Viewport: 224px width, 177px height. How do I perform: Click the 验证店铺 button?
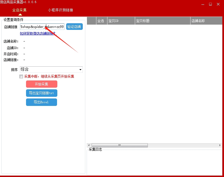[x=74, y=27]
